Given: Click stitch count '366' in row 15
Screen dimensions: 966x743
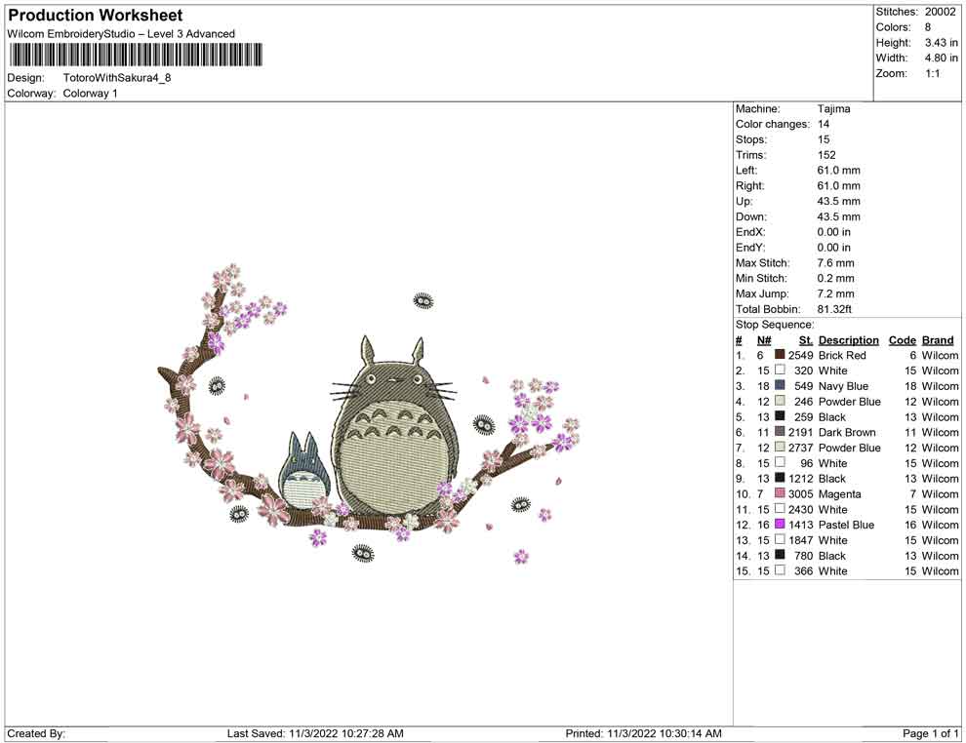Looking at the screenshot, I should point(804,571).
